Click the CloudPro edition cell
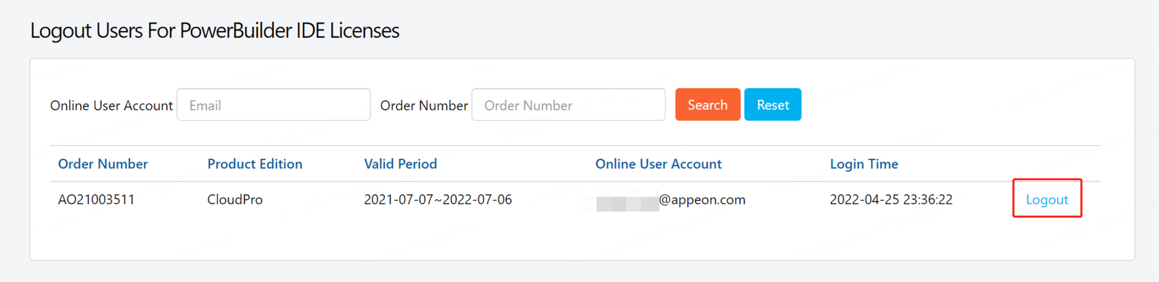 pos(235,199)
